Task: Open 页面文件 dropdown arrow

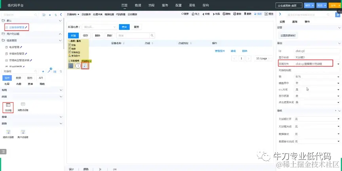Action: tap(338, 64)
